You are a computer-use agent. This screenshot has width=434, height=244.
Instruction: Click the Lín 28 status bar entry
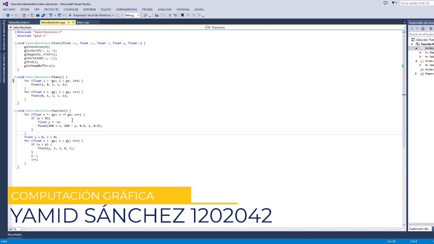tap(391, 241)
